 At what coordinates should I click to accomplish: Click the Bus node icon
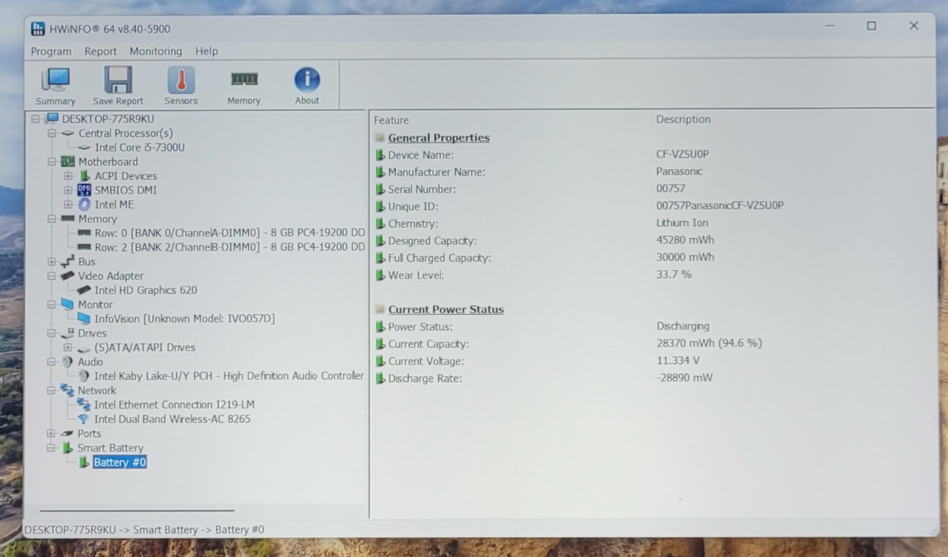coord(68,261)
